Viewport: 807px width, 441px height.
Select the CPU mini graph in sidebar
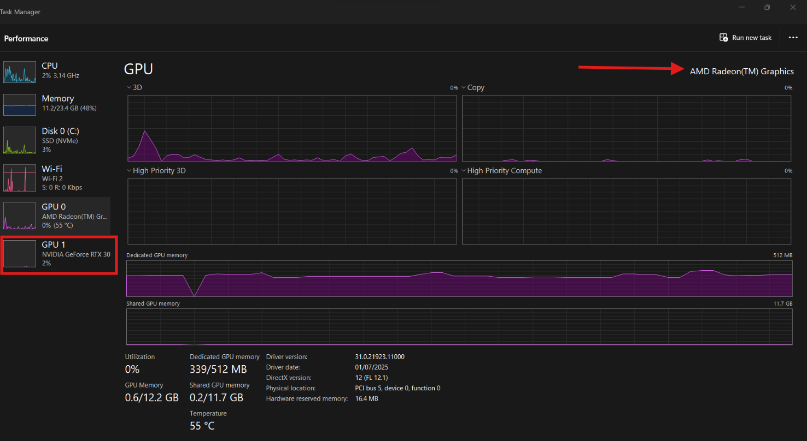coord(20,72)
